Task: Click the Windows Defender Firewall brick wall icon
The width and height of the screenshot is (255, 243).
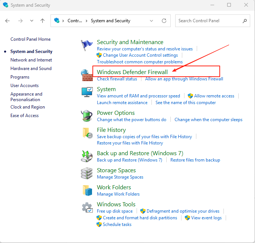Action: 87,75
